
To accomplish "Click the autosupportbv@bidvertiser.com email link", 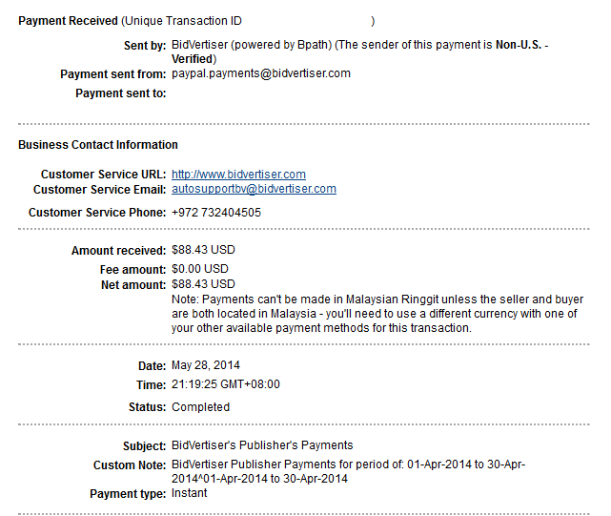I will click(254, 189).
